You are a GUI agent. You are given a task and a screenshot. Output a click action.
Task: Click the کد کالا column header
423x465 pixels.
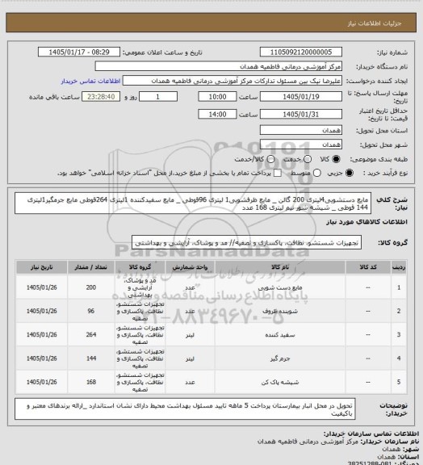coord(368,267)
